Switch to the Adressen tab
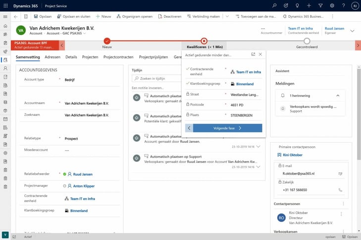This screenshot has height=240, width=361. click(x=52, y=57)
